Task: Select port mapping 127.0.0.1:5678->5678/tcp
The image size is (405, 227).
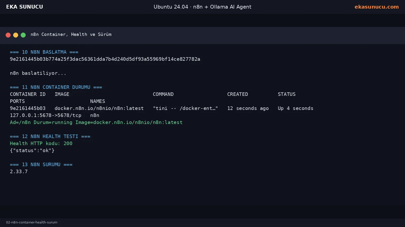Action: (46, 115)
